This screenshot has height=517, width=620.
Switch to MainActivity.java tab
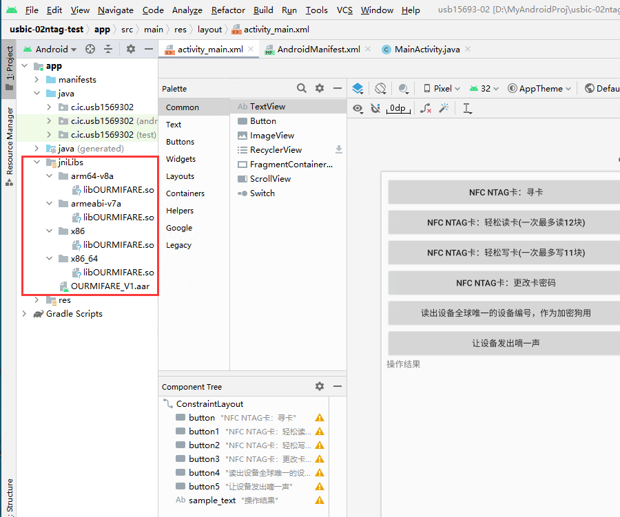click(427, 50)
